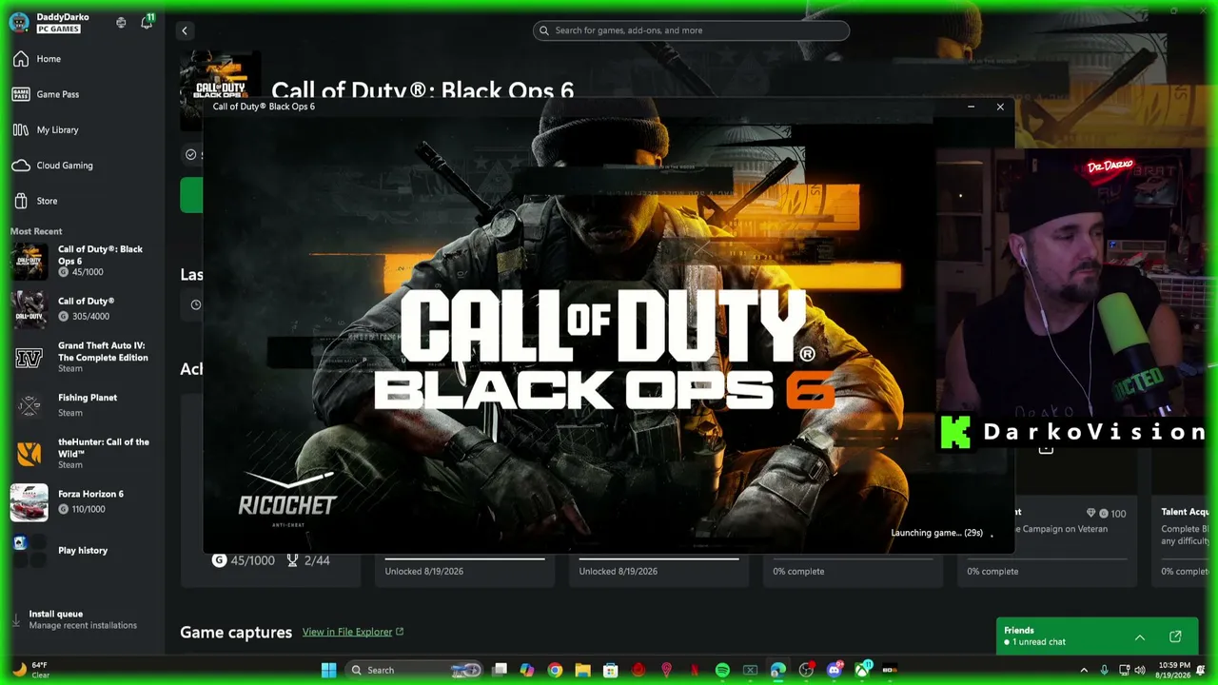Open File Explorer from the taskbar
The height and width of the screenshot is (685, 1218).
tap(582, 670)
